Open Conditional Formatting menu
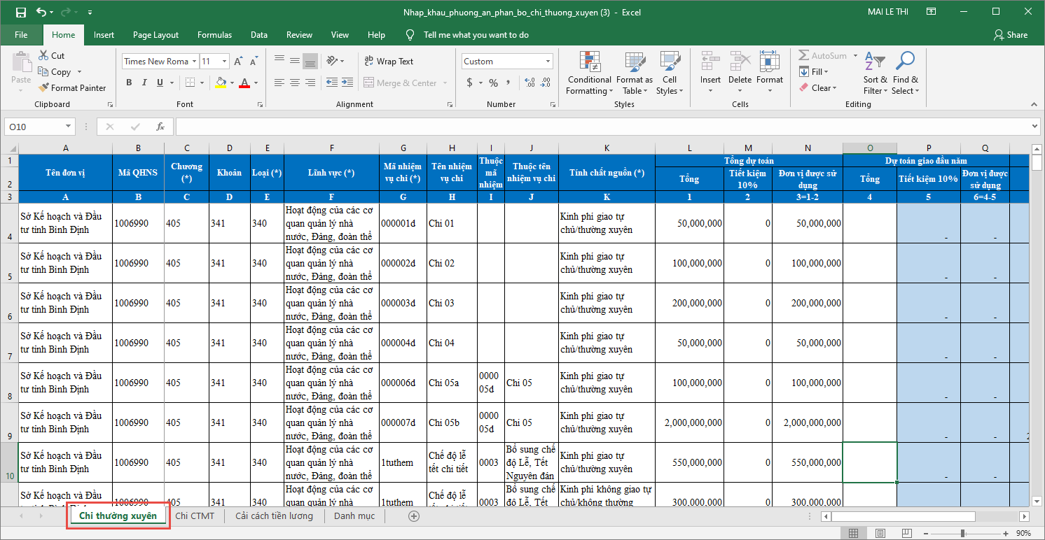This screenshot has width=1045, height=540. [x=589, y=73]
